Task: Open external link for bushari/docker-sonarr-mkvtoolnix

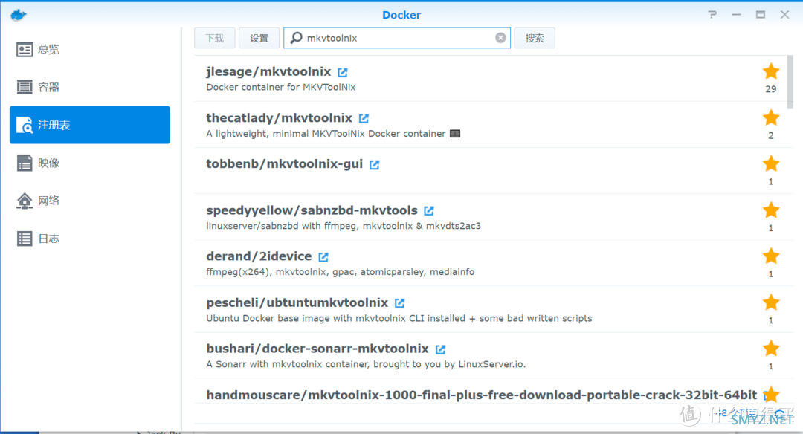Action: 440,349
